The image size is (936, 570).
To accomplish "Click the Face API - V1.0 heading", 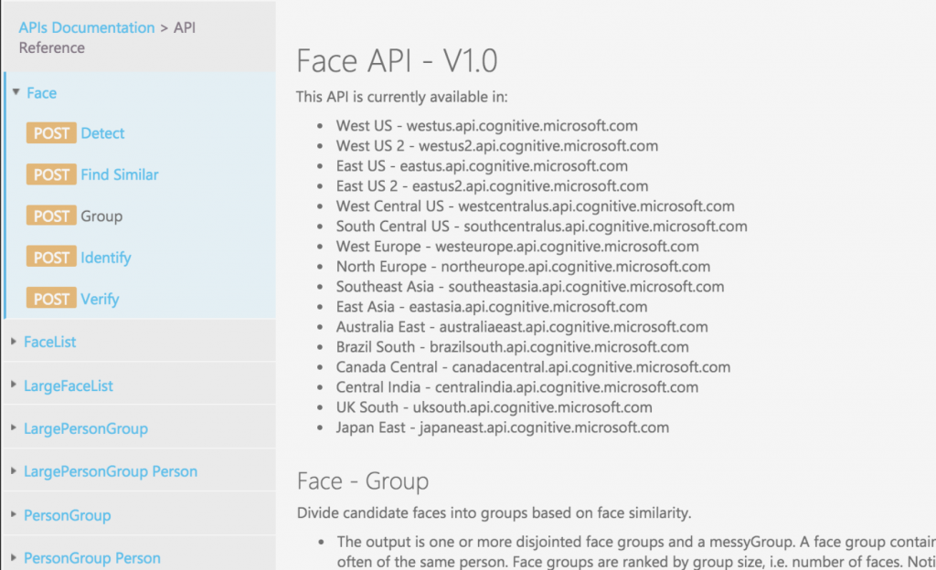I will 397,61.
